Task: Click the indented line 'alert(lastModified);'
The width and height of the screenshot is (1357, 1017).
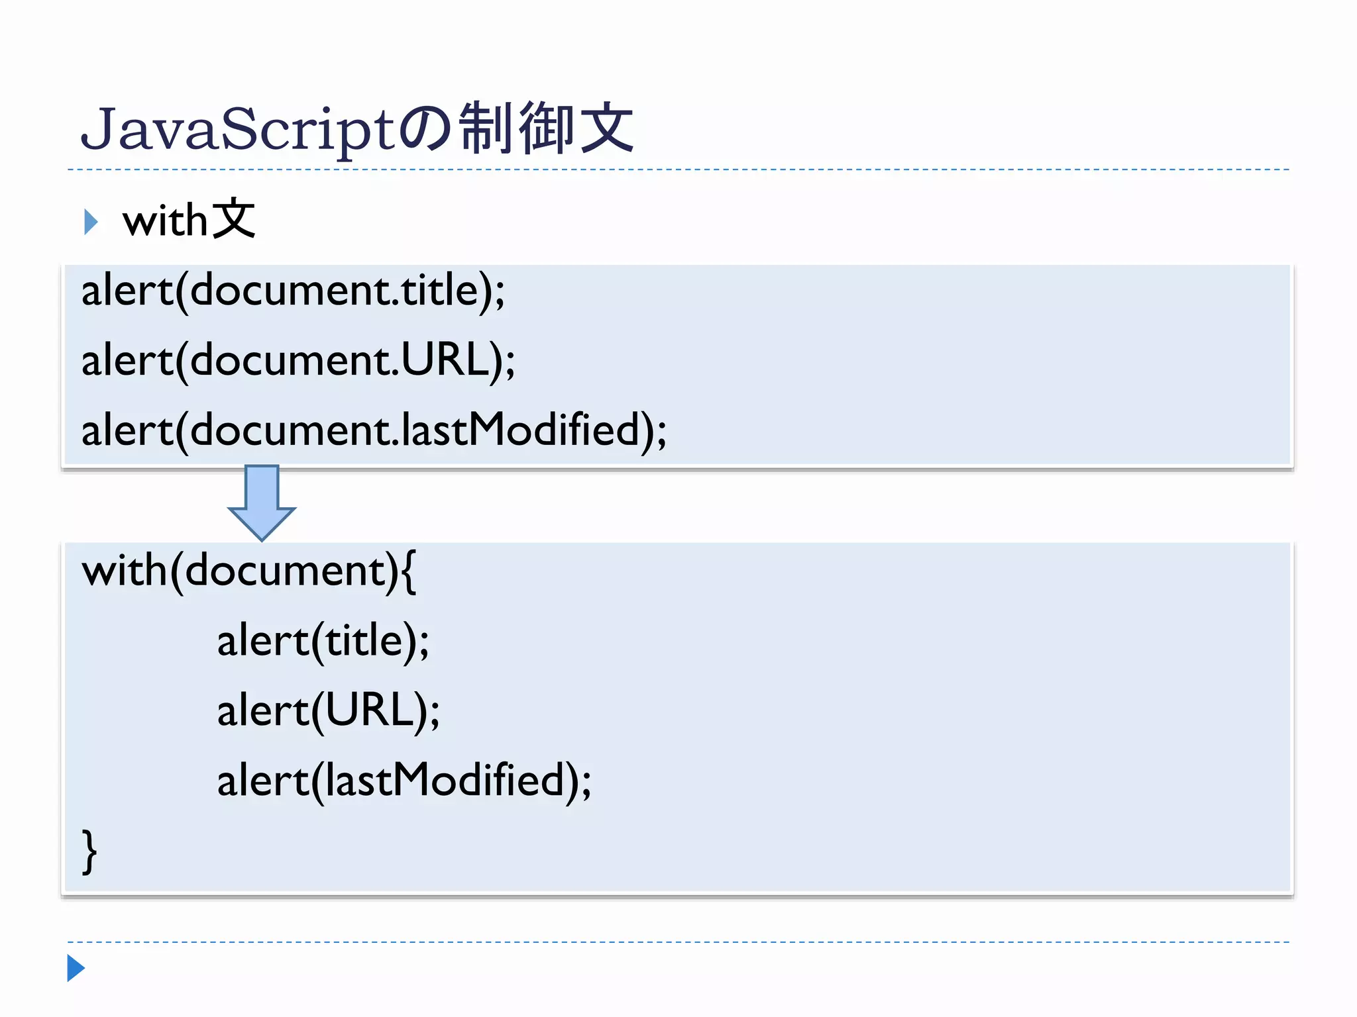Action: click(x=404, y=781)
